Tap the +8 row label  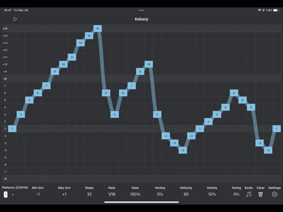(5, 78)
